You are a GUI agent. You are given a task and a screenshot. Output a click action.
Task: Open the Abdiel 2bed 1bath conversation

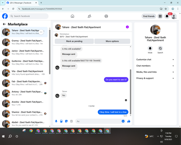(x=24, y=124)
